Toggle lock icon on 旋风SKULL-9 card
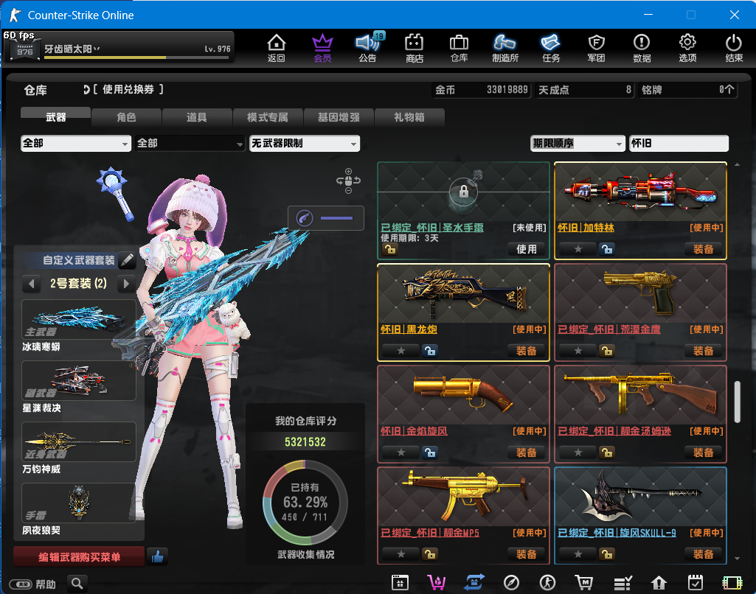This screenshot has width=756, height=594. [x=606, y=554]
